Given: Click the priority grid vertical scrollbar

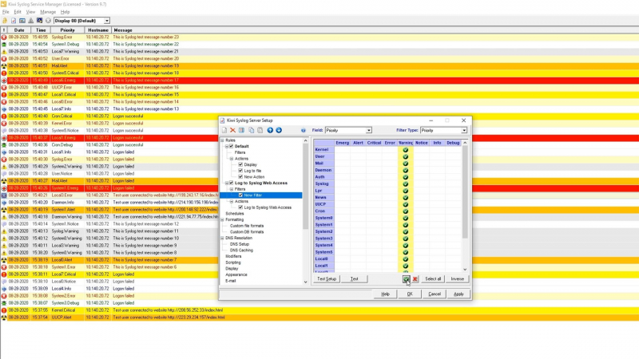Looking at the screenshot, I should [x=465, y=206].
